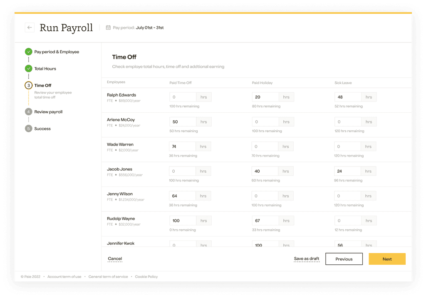
Task: Click Arlene McCoy's Paid Time Off input showing 50
Action: point(182,121)
